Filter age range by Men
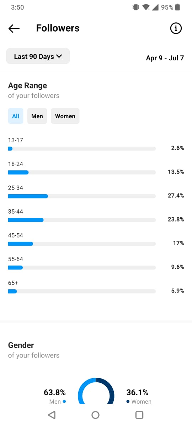 pos(37,116)
